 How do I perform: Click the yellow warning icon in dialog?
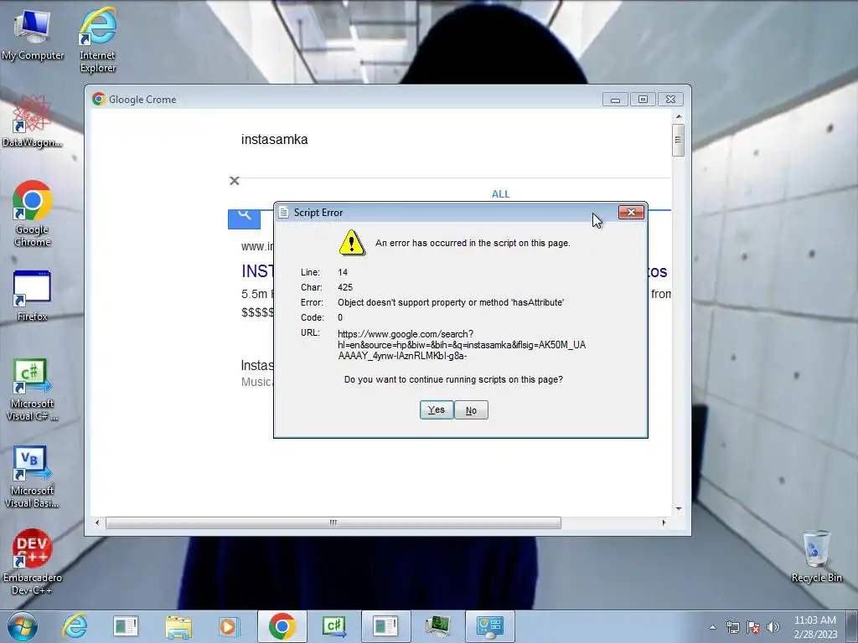tap(352, 243)
